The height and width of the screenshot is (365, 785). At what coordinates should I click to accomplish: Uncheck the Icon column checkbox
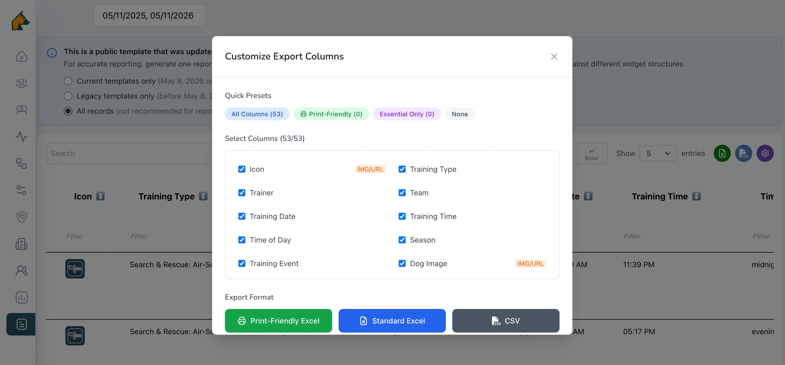241,169
